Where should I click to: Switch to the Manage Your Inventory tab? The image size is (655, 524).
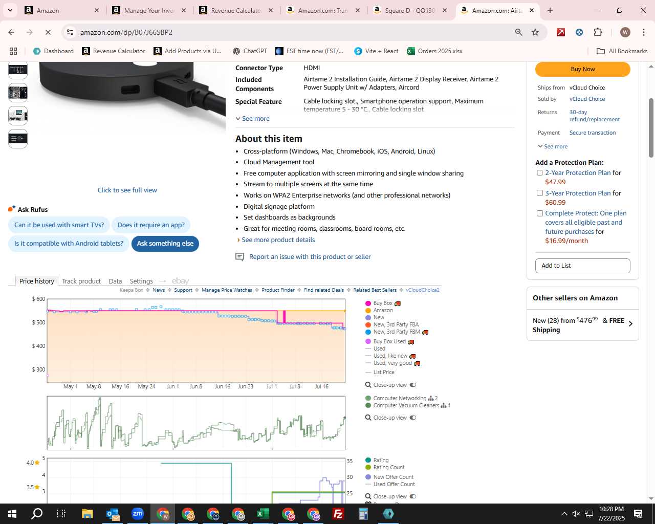tap(150, 10)
